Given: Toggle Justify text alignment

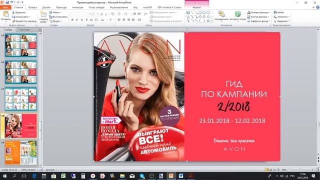Looking at the screenshot, I should (133, 20).
